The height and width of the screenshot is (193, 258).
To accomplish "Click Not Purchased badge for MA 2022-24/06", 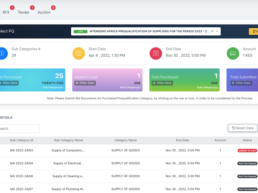I will [x=247, y=176].
